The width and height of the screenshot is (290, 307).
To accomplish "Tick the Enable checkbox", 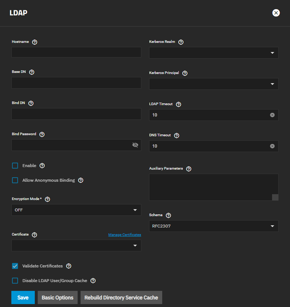I will coord(15,166).
